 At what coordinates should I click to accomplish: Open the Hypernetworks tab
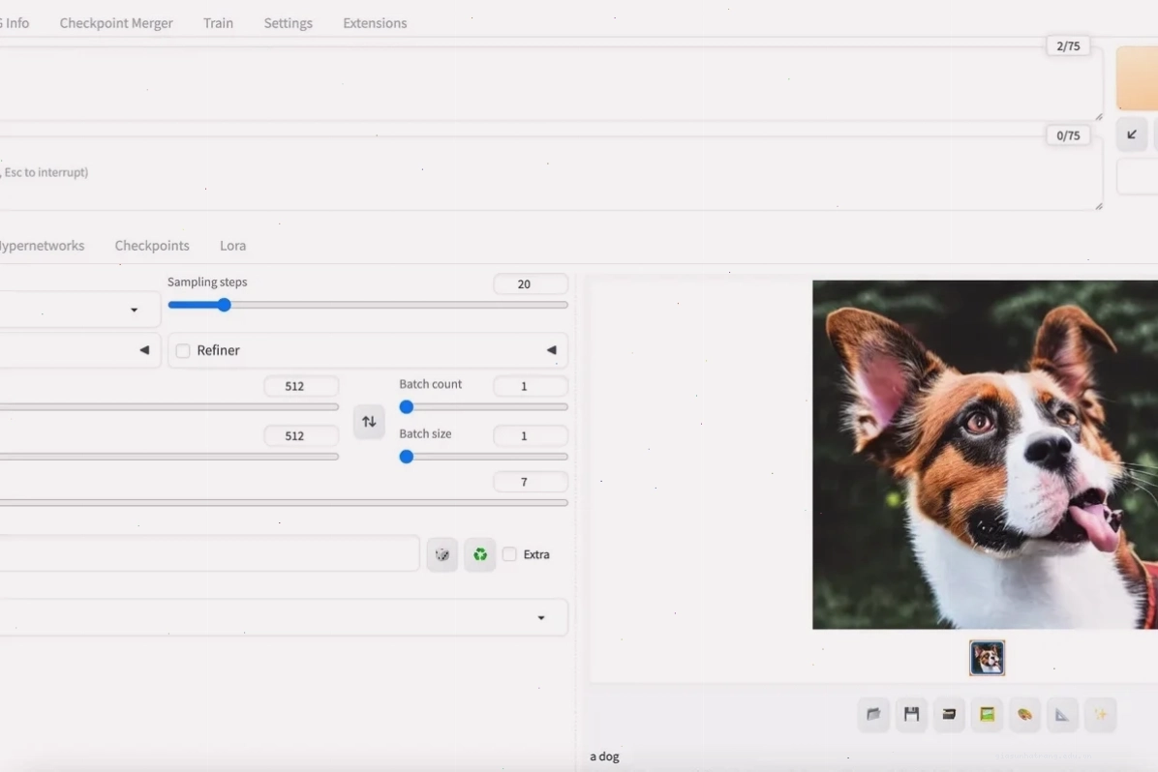click(x=42, y=246)
